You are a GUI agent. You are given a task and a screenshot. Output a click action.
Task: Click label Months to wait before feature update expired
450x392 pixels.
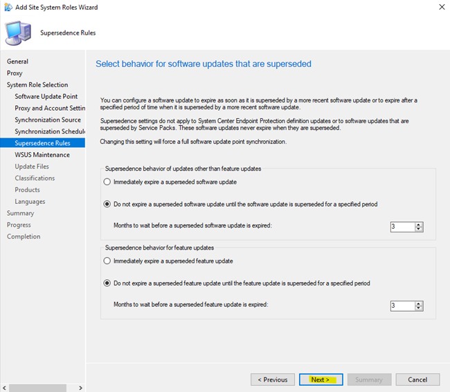coord(191,305)
